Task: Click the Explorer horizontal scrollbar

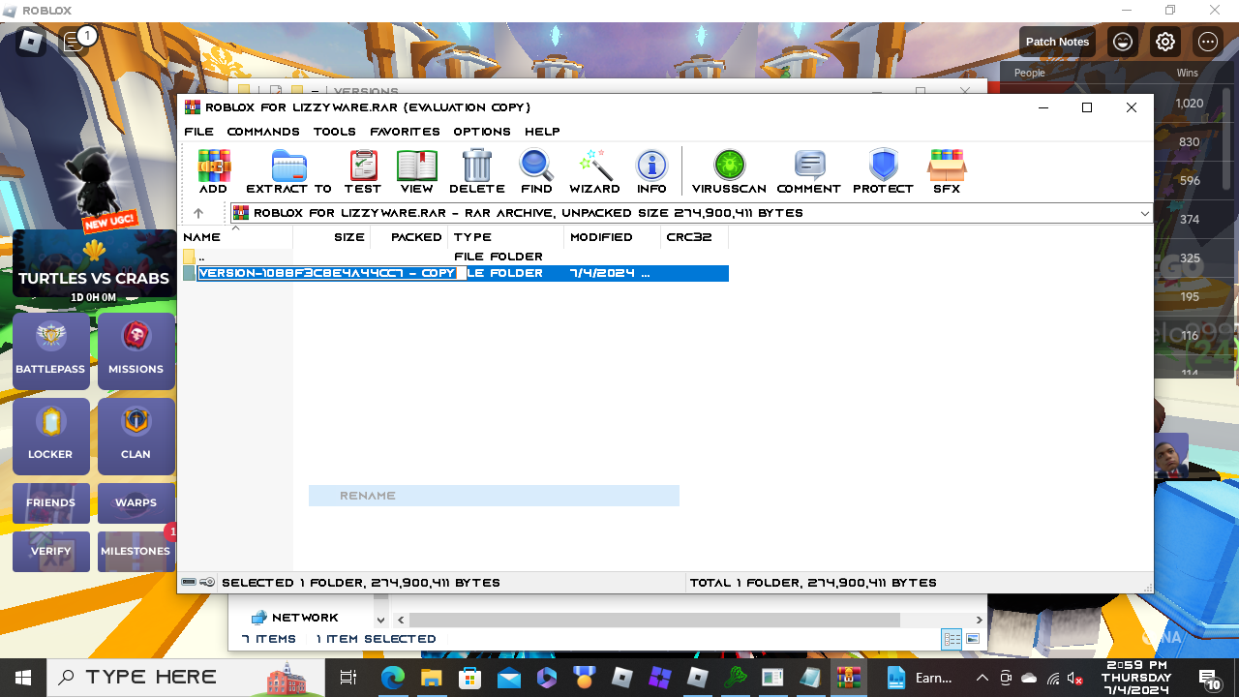Action: [x=654, y=620]
